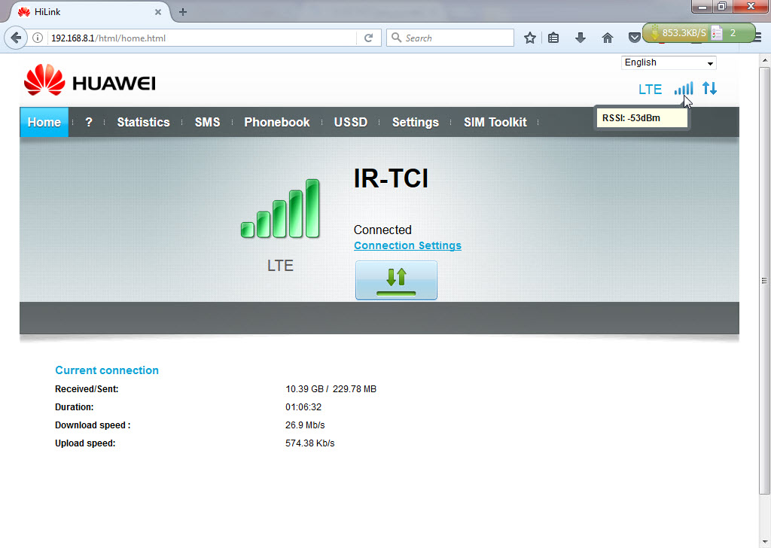Open the SIM Toolkit tab
771x548 pixels.
[495, 122]
